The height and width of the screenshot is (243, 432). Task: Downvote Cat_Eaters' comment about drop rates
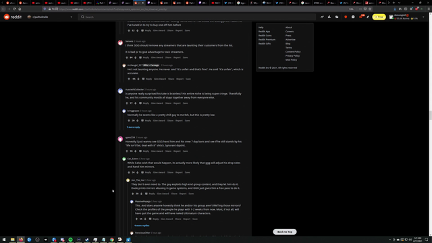(x=137, y=173)
